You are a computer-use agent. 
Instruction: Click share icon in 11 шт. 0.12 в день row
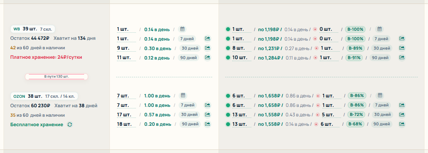pos(207,58)
